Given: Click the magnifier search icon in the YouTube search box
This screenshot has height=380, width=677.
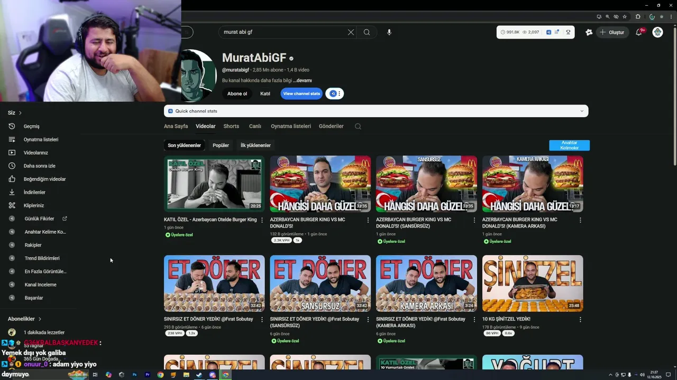Looking at the screenshot, I should (x=367, y=32).
